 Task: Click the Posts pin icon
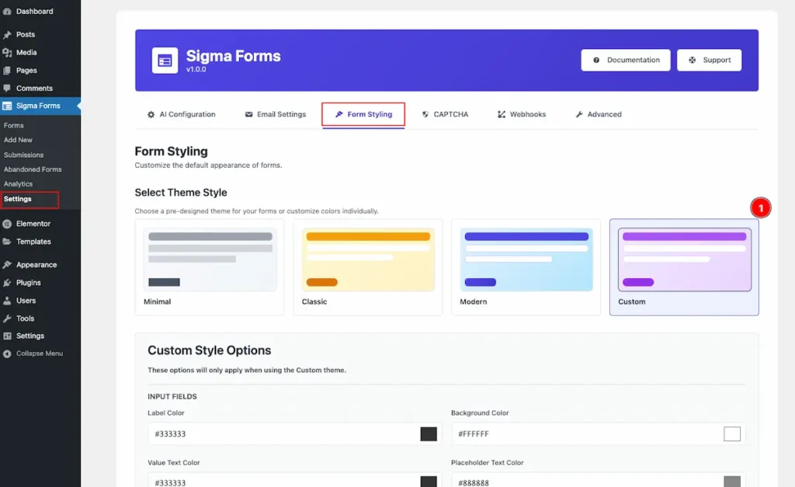[7, 34]
